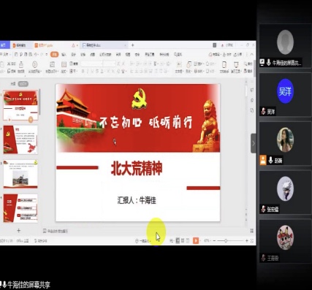Image resolution: width=312 pixels, height=290 pixels.
Task: Click the Document Assistant phone-shaped icon
Action: click(x=224, y=64)
